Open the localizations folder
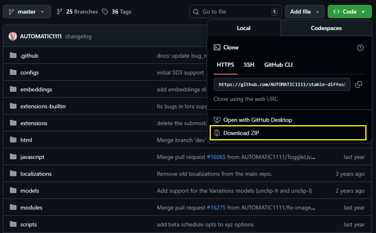This screenshot has height=233, width=376. (36, 174)
